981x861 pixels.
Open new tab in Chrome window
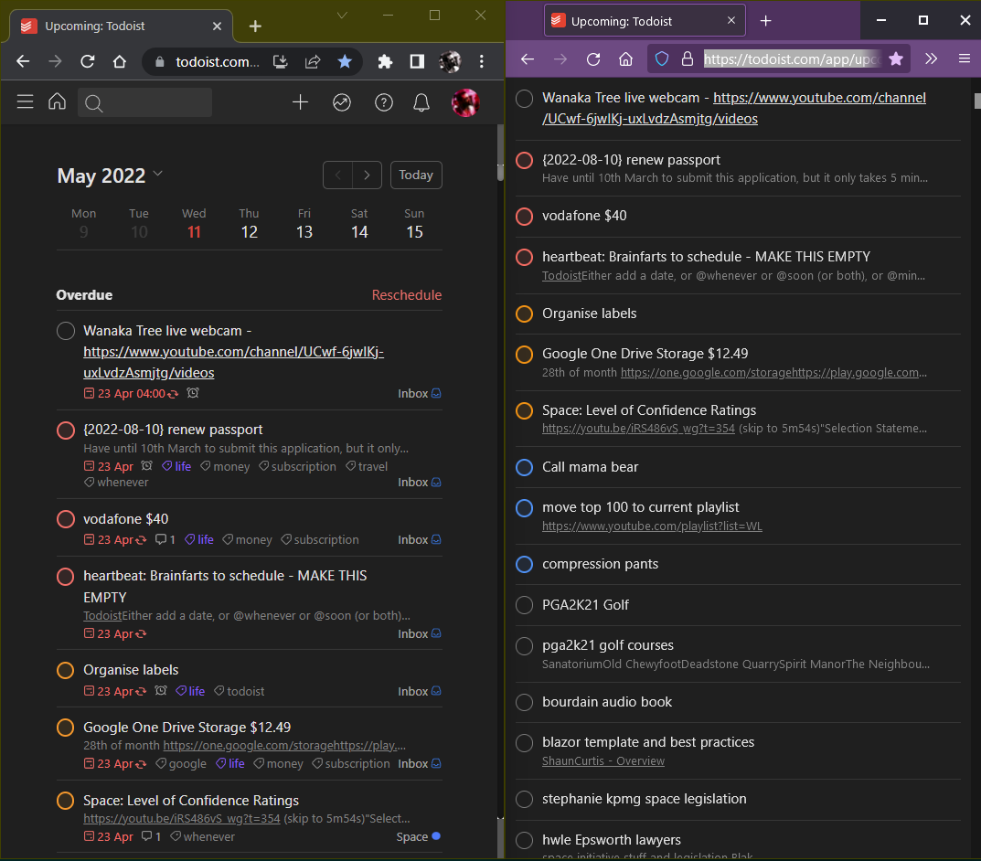pyautogui.click(x=255, y=27)
